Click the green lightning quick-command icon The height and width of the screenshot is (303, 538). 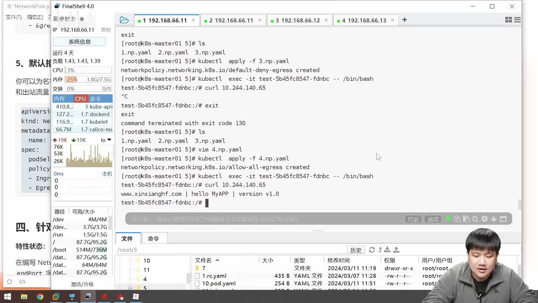[448, 219]
